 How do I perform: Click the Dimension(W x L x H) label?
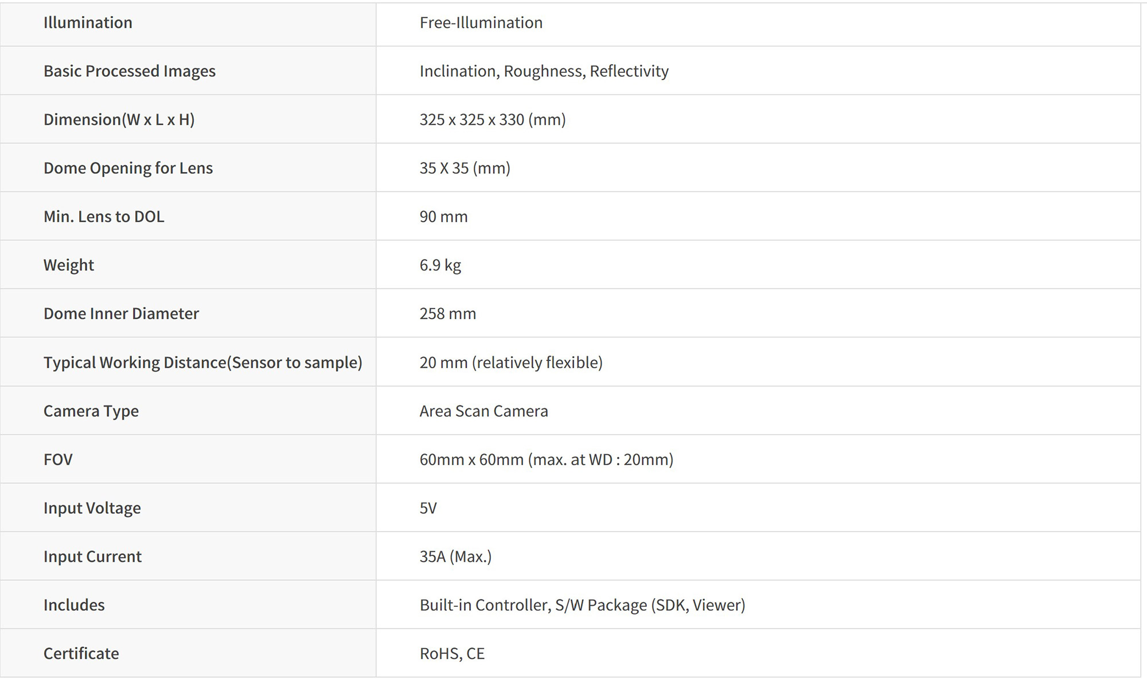[119, 120]
